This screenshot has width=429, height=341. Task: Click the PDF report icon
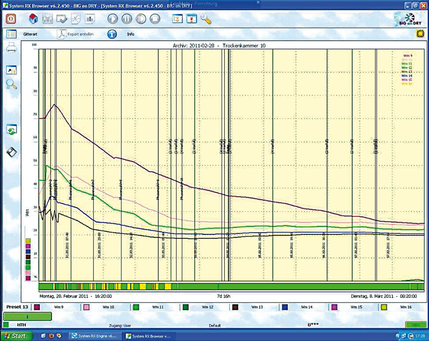point(62,34)
